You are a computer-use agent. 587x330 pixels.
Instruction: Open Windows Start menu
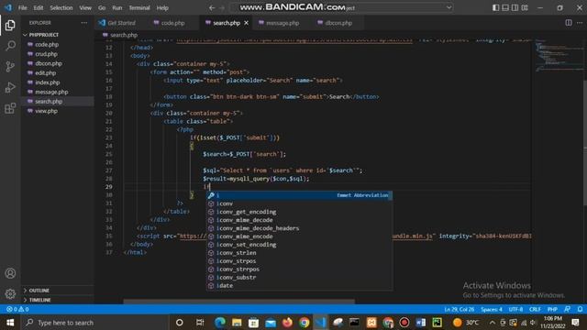(10, 322)
